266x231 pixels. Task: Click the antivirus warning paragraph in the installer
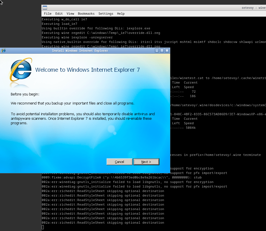(83, 118)
